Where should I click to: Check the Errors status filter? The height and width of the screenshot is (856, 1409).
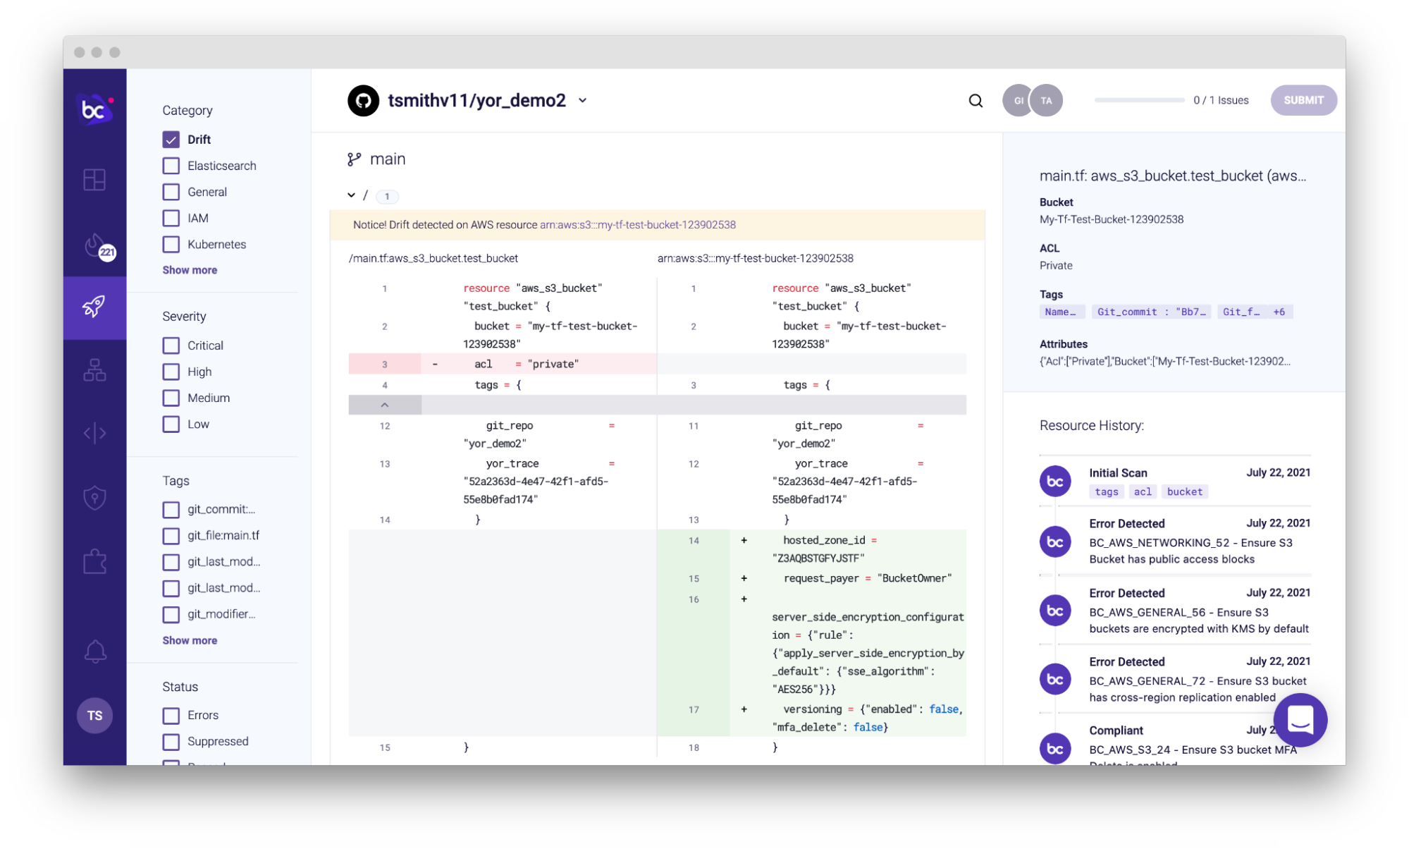[x=171, y=715]
